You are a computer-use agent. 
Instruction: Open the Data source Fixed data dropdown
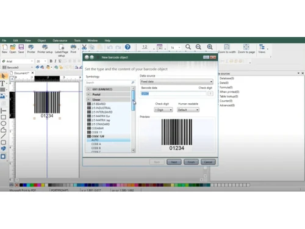click(x=176, y=82)
